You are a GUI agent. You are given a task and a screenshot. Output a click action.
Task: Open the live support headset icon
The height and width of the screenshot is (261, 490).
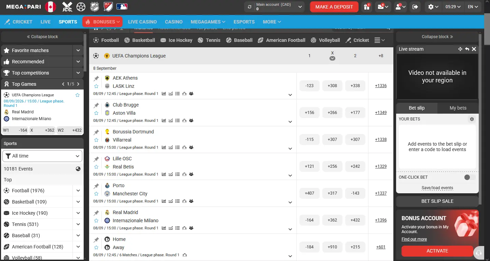pos(478,253)
